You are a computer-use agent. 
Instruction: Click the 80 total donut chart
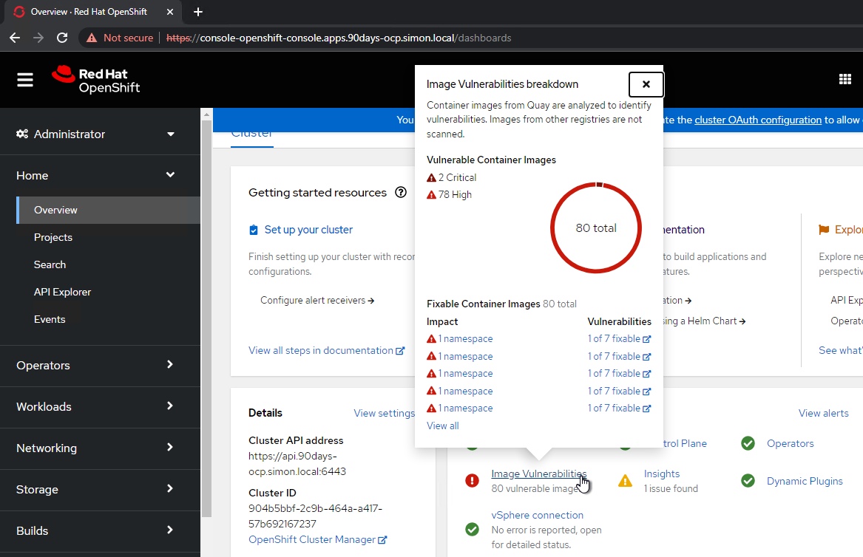[x=596, y=228]
